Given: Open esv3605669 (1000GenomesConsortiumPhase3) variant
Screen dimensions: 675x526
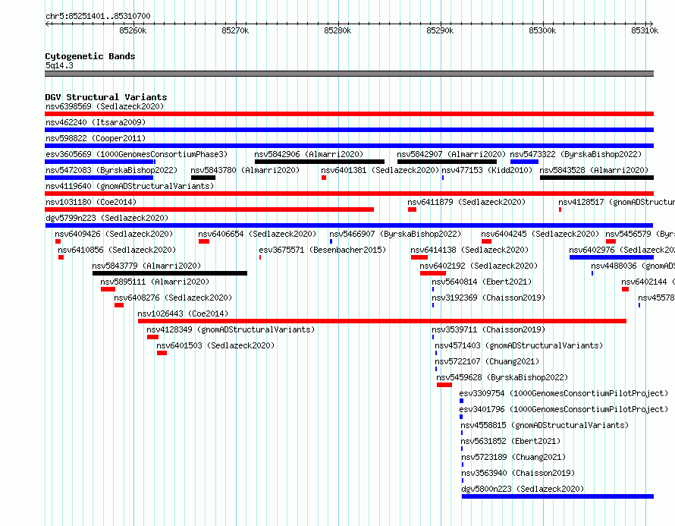Looking at the screenshot, I should click(x=137, y=154).
